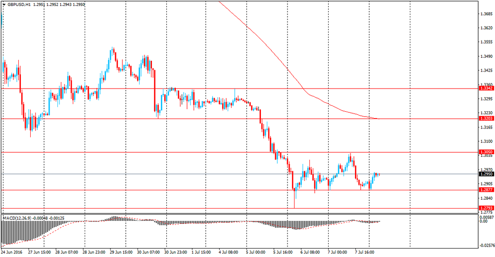Screen dimensions: 495x257
Task: Click the 1.3490 price axis value
Action: (487, 56)
